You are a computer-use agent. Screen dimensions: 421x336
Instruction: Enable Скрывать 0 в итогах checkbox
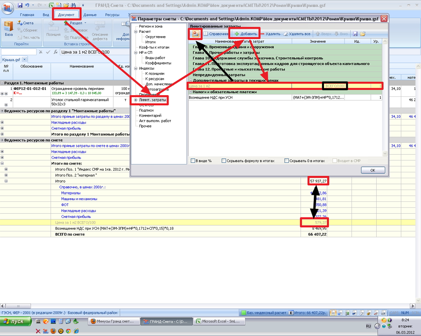click(x=287, y=161)
